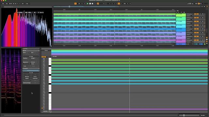Select the lime green track header
The image size is (209, 117).
(x=181, y=15)
